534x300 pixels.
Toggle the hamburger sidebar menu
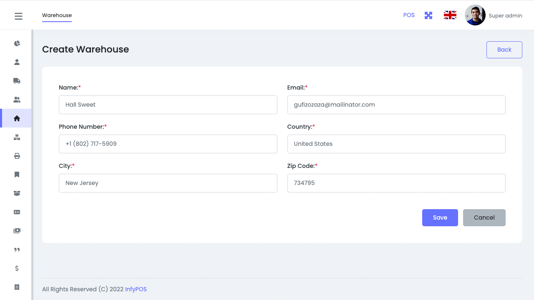(18, 16)
